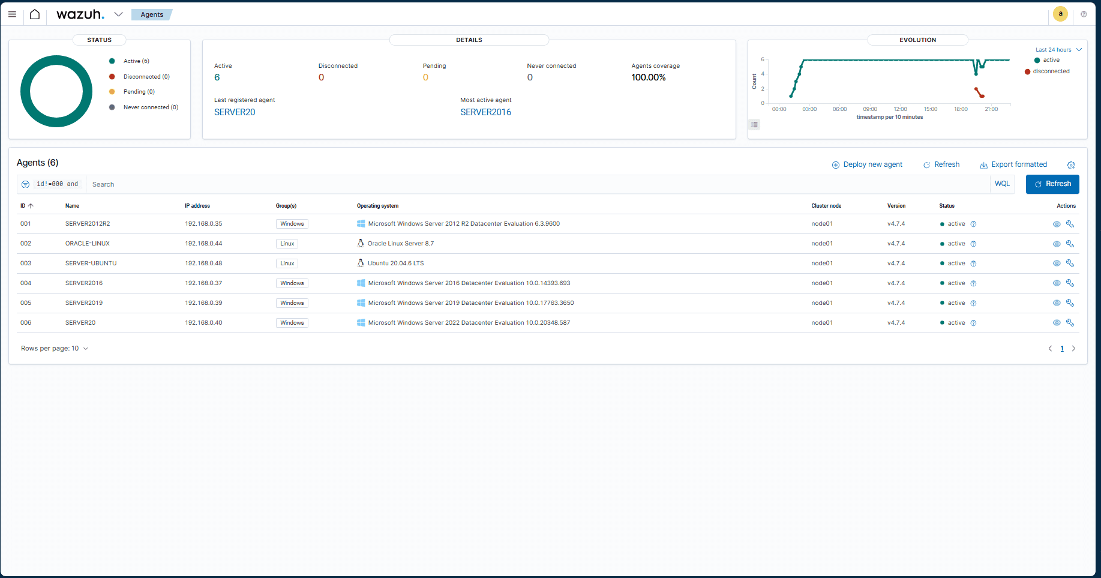
Task: Open the table settings gear icon
Action: coord(1071,165)
